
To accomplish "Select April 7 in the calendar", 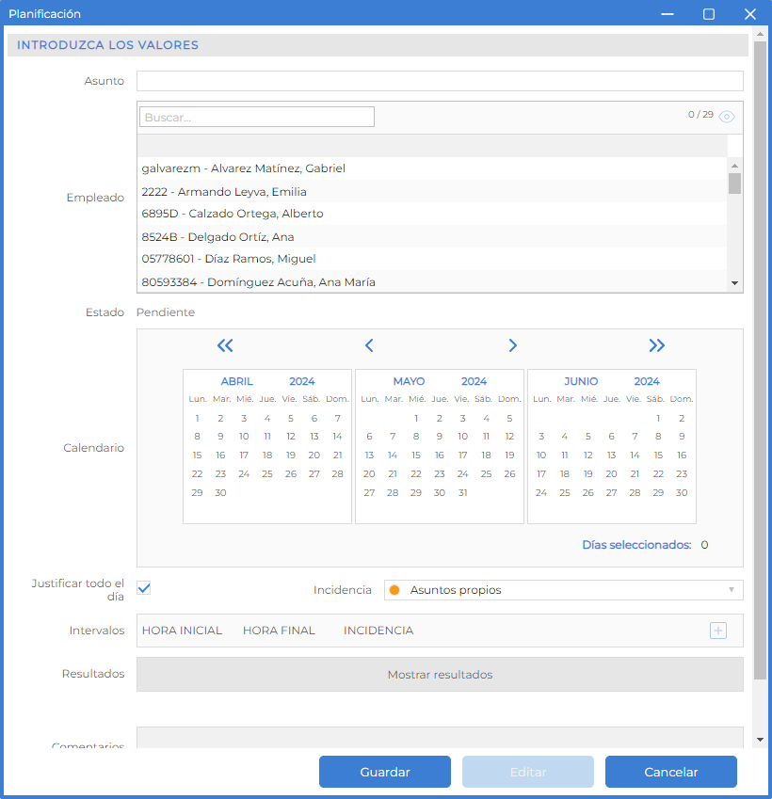I will click(338, 419).
